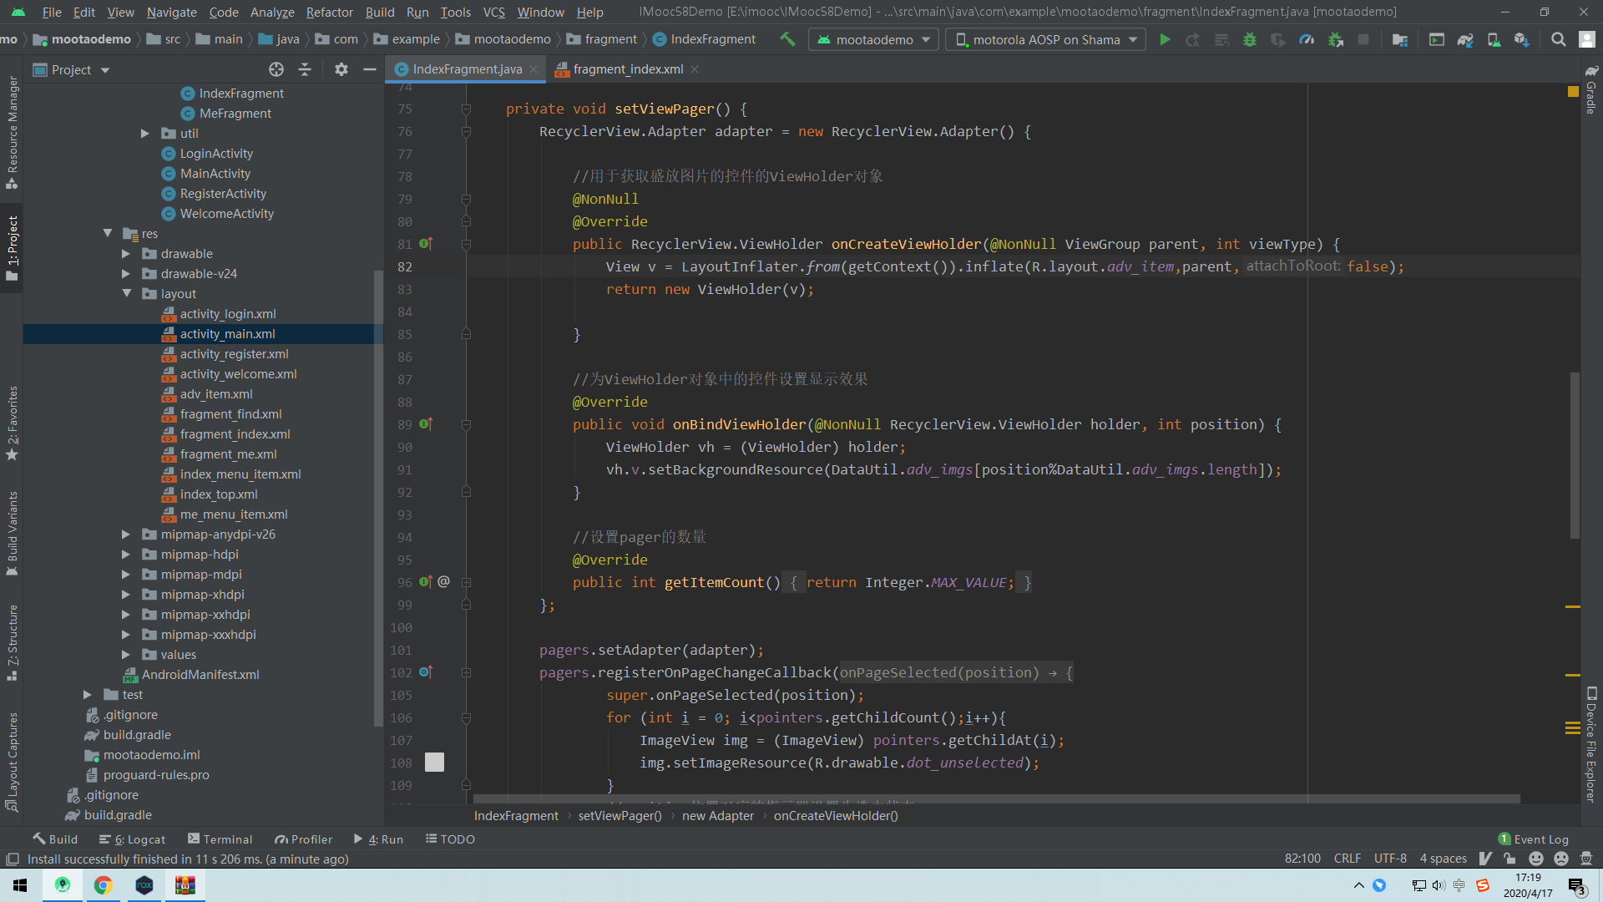Open the Project Structure icon
Image resolution: width=1603 pixels, height=902 pixels.
pos(1400,39)
